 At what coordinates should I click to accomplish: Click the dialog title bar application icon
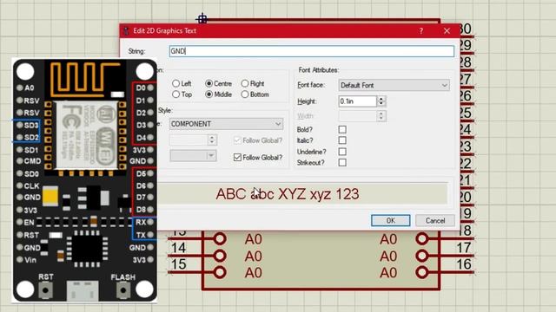pyautogui.click(x=126, y=31)
